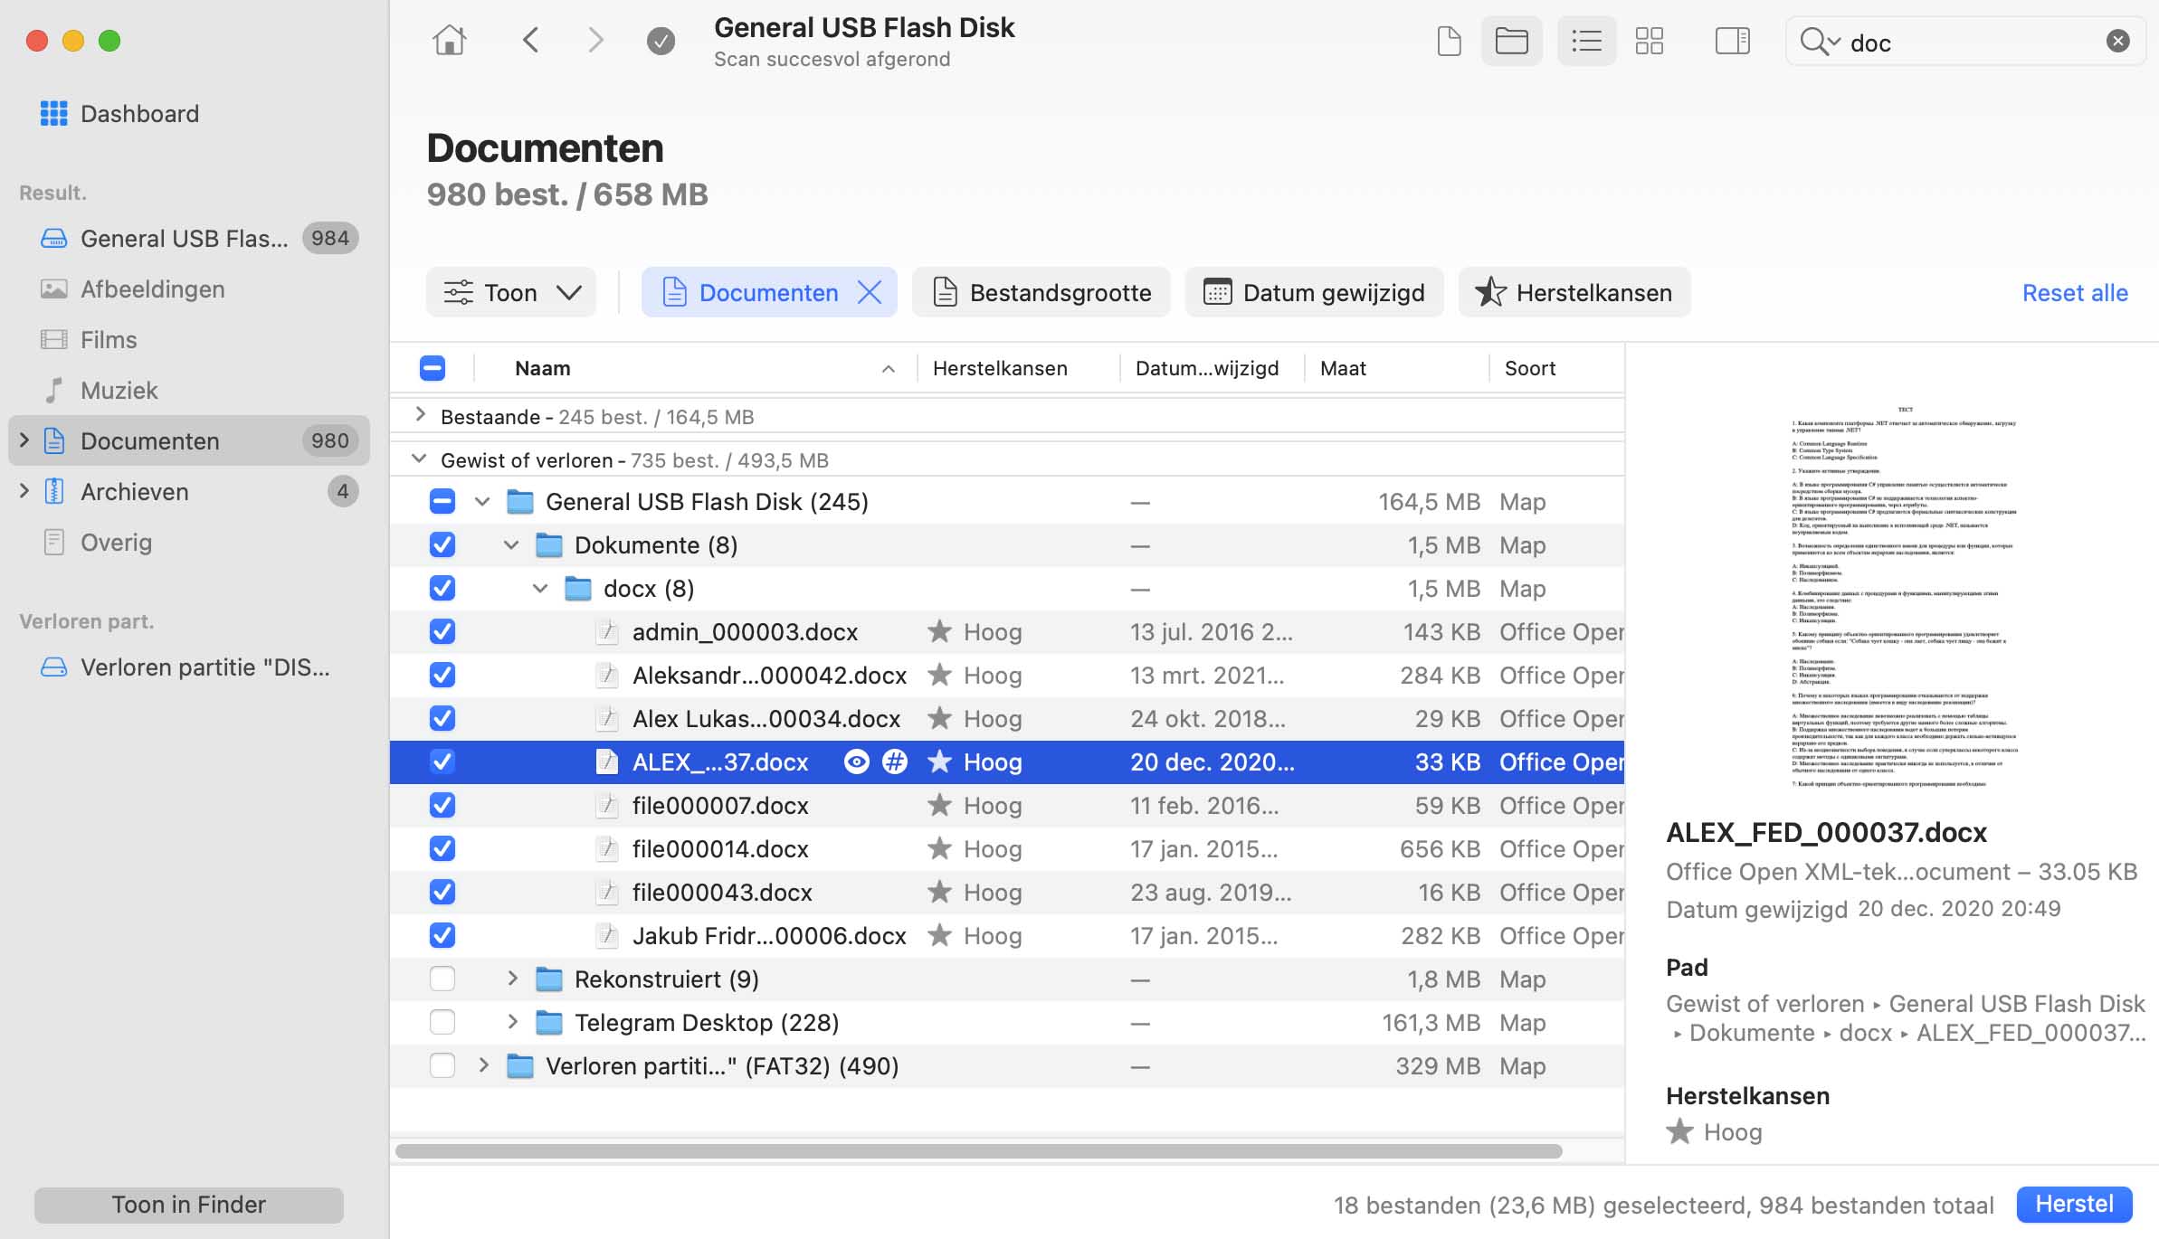
Task: Sort by Naam column
Action: [x=697, y=368]
